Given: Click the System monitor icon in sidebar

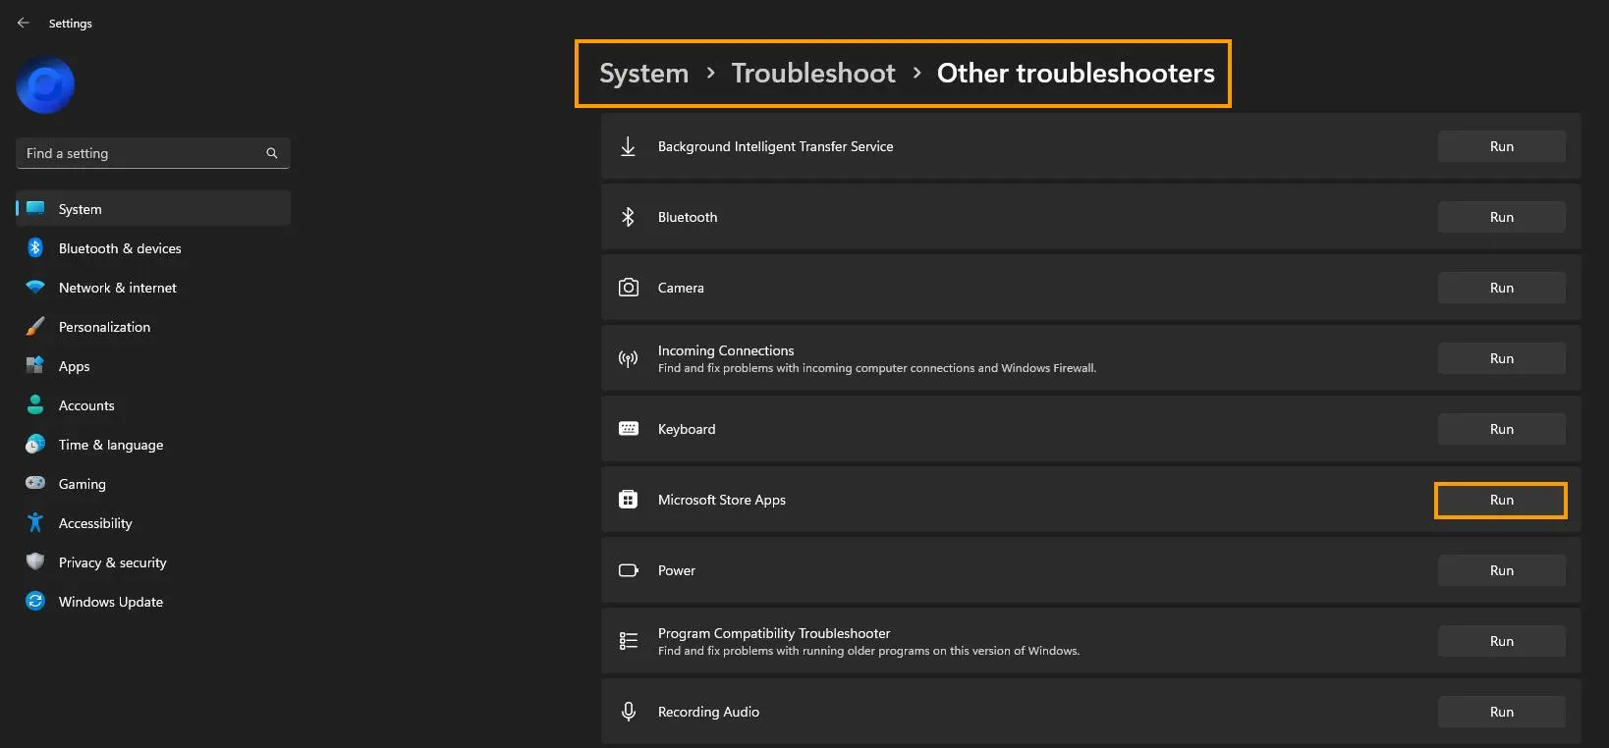Looking at the screenshot, I should point(35,208).
